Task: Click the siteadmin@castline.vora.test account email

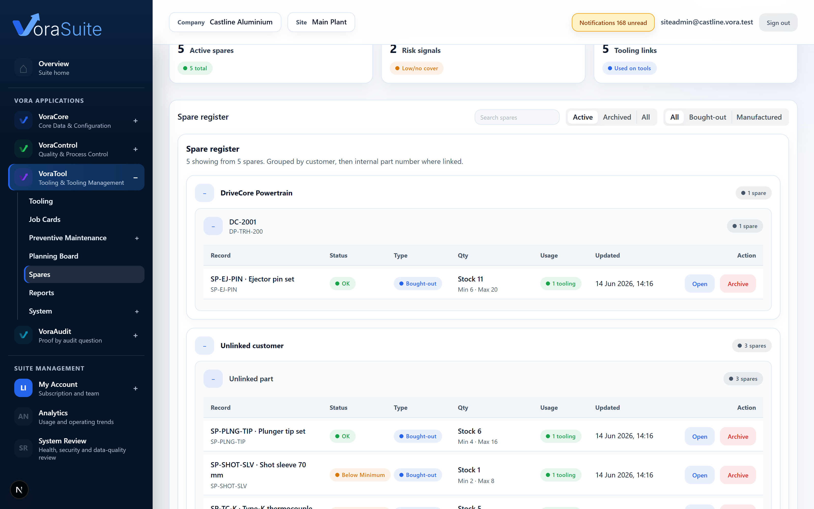Action: tap(707, 22)
